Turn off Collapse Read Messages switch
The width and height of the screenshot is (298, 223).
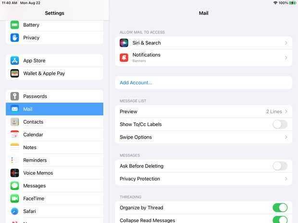(280, 220)
